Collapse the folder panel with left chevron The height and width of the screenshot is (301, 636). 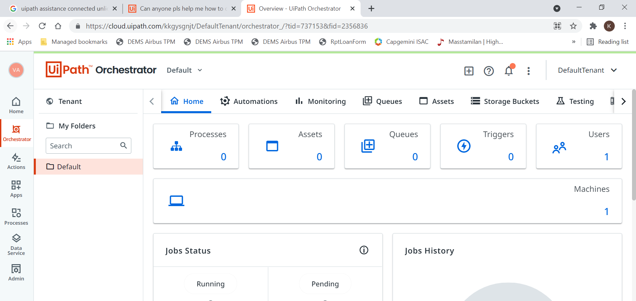(152, 101)
